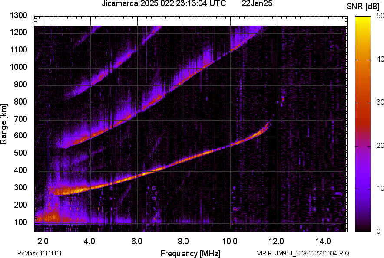Image resolution: width=384 pixels, height=258 pixels.
Task: Select the frequency axis label '2.0'
Action: point(43,241)
